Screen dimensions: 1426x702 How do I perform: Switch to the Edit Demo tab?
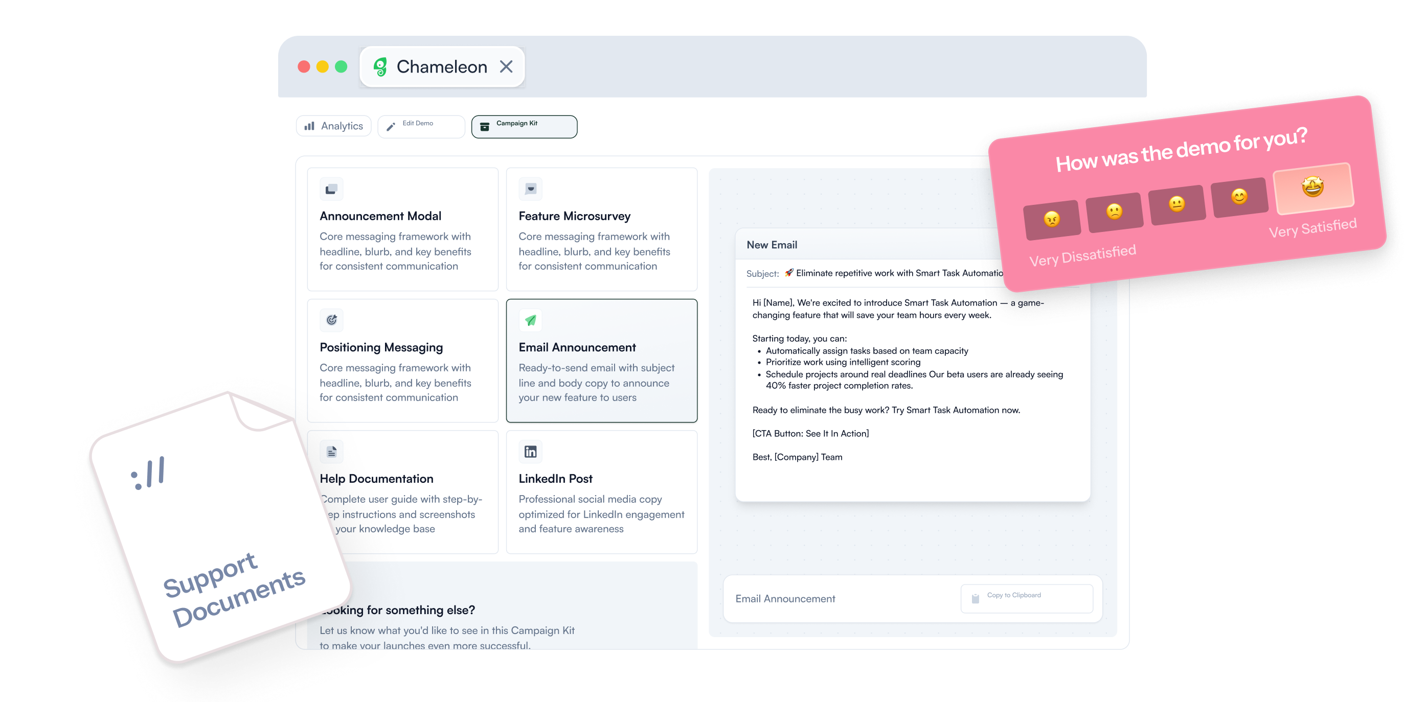point(421,126)
